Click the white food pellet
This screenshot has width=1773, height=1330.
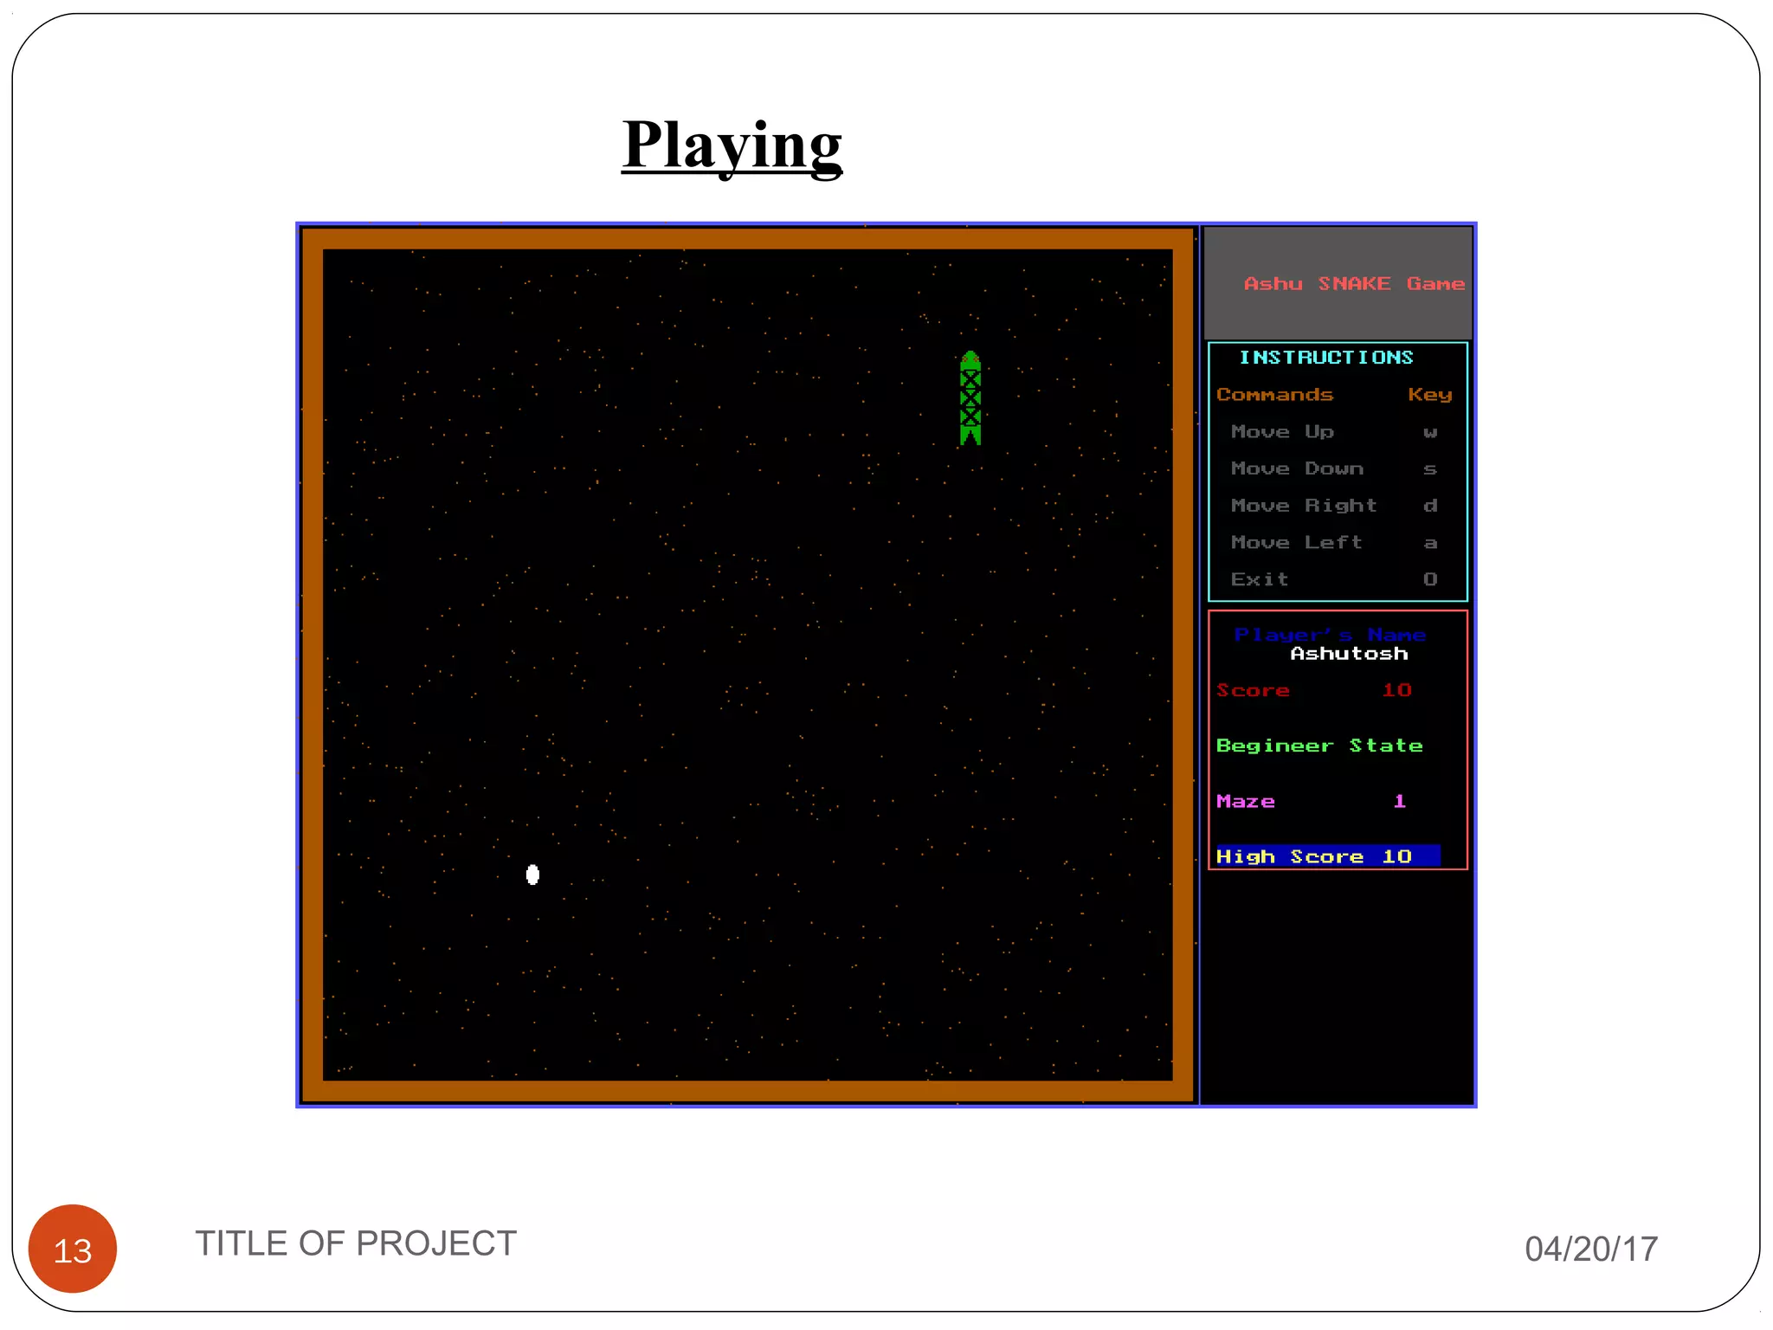point(532,875)
